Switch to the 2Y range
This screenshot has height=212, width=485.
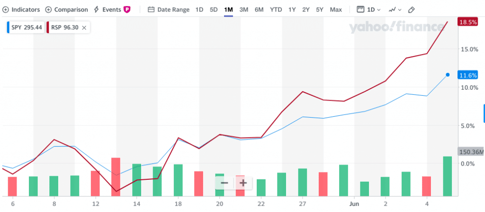[306, 9]
